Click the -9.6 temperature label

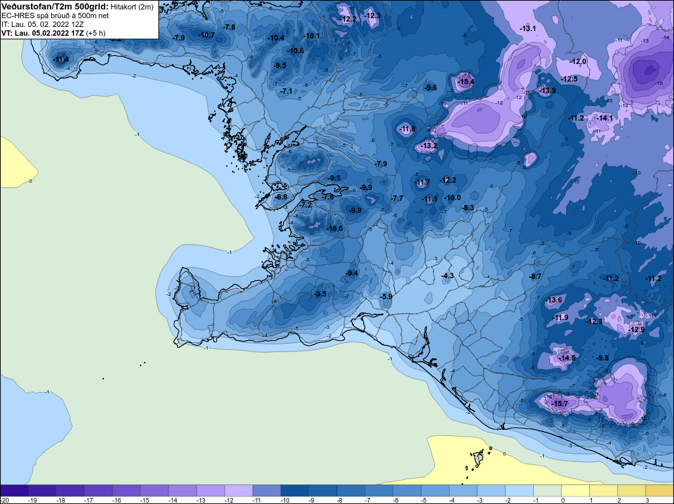click(x=430, y=88)
